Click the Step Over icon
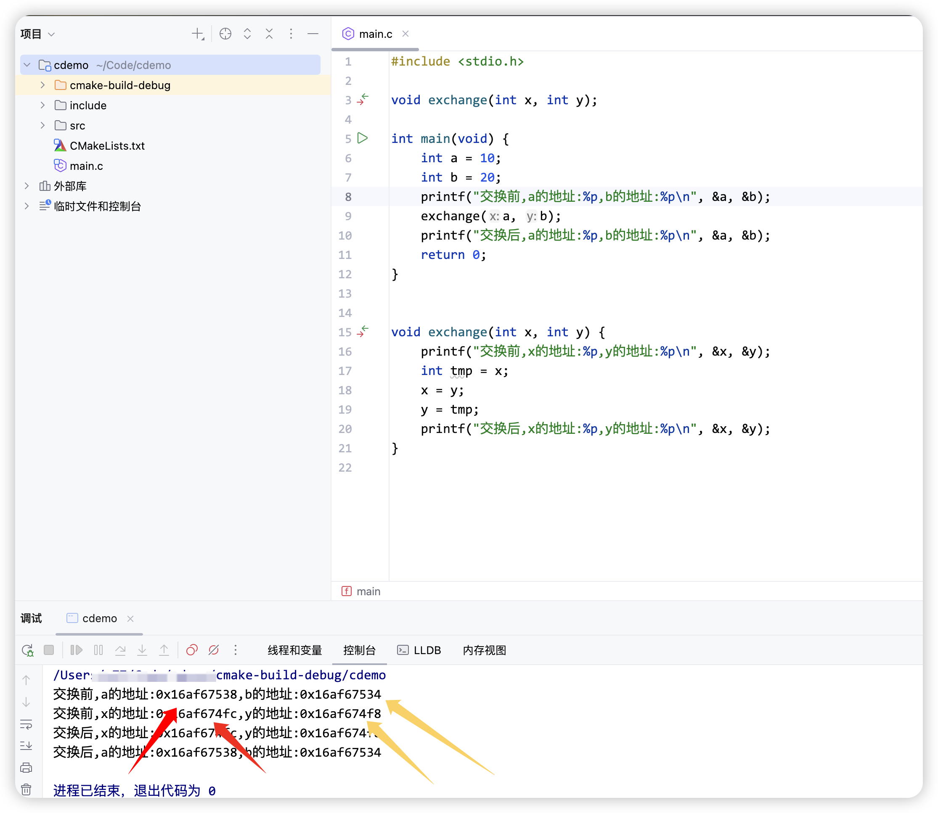This screenshot has height=813, width=938. (120, 650)
